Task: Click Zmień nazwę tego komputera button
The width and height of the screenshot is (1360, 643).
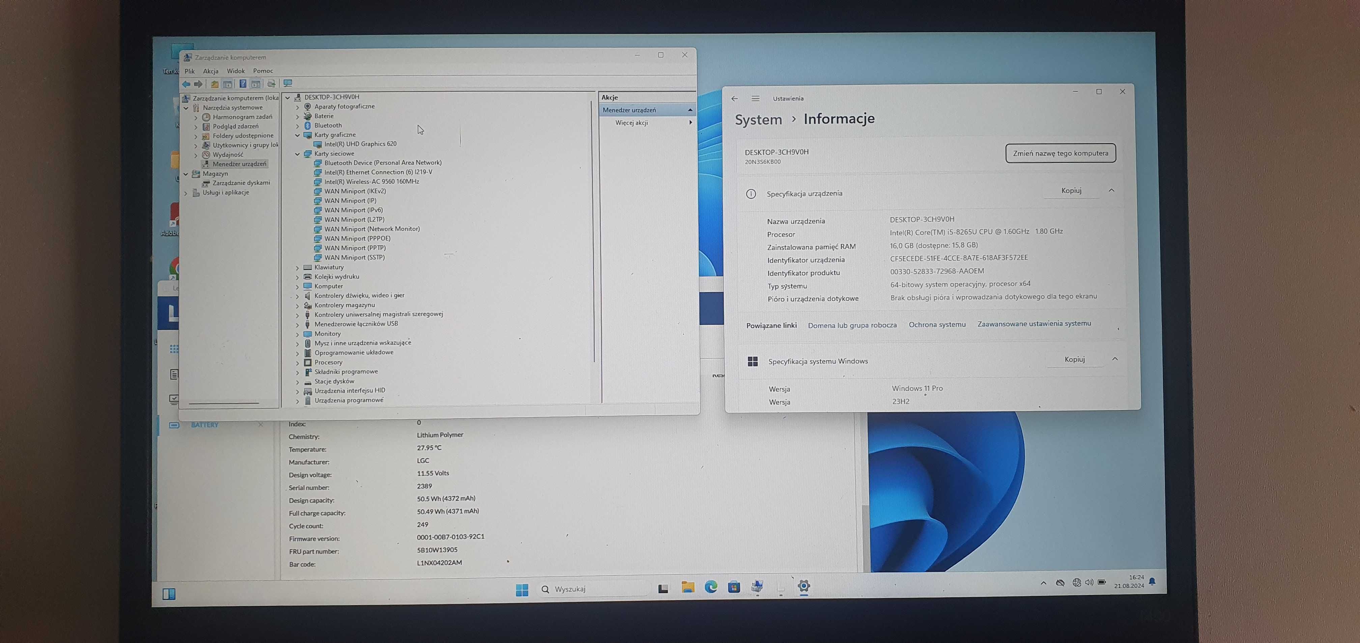Action: click(1060, 153)
